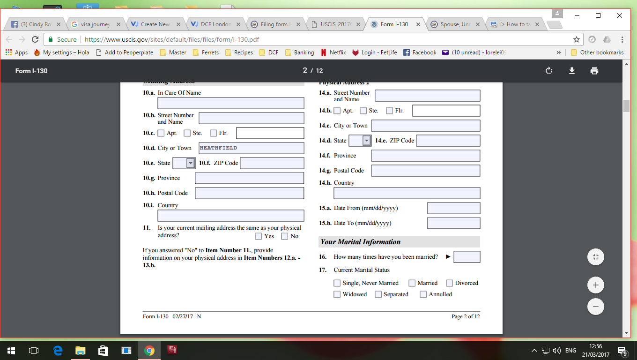Zoom in on the PDF

[x=596, y=285]
